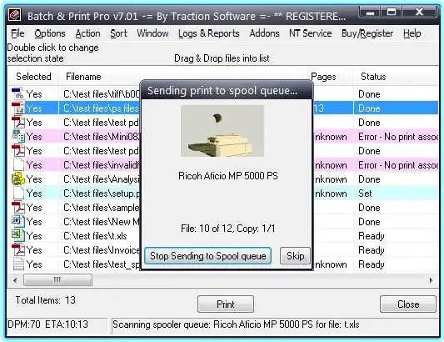Click the setup.p file icon
444x342 pixels.
(18, 194)
